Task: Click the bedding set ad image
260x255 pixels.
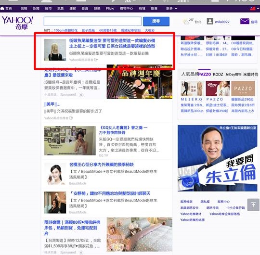Action: (140, 234)
